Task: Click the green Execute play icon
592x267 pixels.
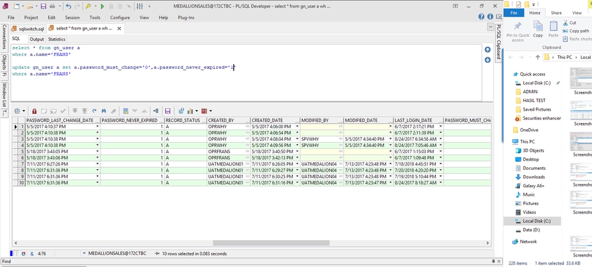Action: [102, 6]
